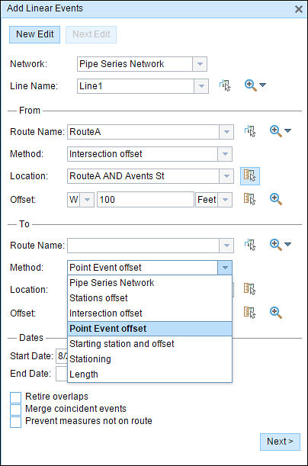Toggle Prevent measures not on route
This screenshot has height=466, width=308.
click(x=15, y=422)
